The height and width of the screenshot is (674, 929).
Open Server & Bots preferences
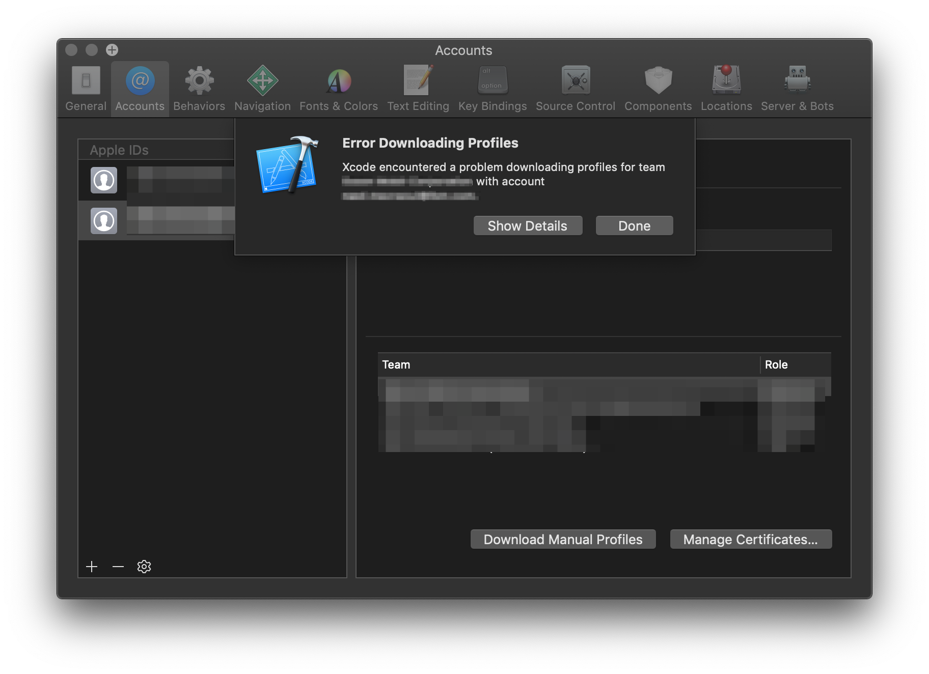click(797, 89)
